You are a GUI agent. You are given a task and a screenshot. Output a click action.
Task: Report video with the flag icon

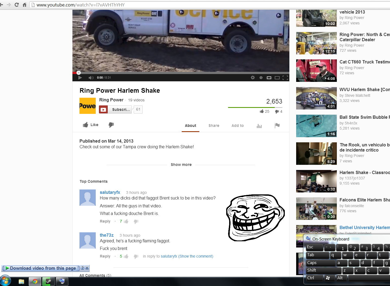tap(277, 125)
